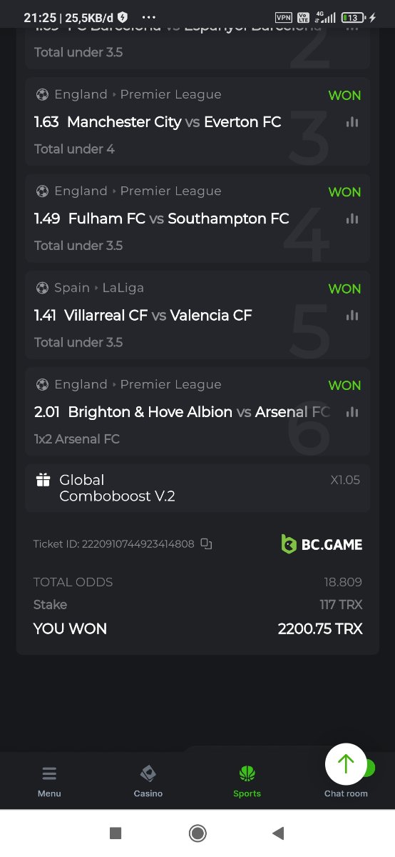This screenshot has width=395, height=857.
Task: Open Fulham FC vs Southampton FC match
Action: point(178,219)
